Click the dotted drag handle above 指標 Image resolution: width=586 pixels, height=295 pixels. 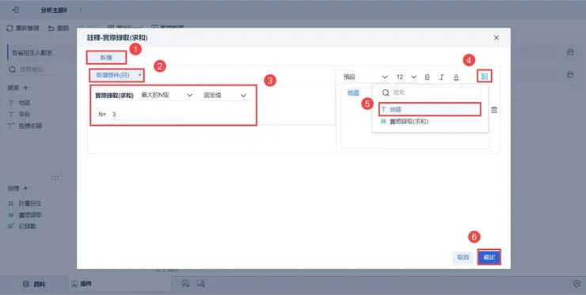[x=55, y=178]
